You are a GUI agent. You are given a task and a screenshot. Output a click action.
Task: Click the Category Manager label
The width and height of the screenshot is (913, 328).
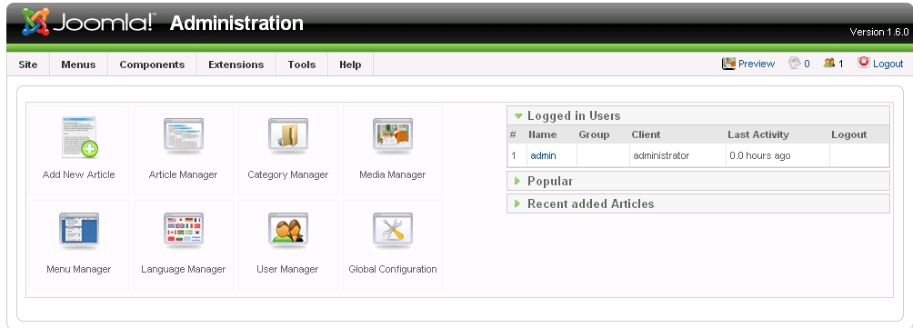(287, 174)
